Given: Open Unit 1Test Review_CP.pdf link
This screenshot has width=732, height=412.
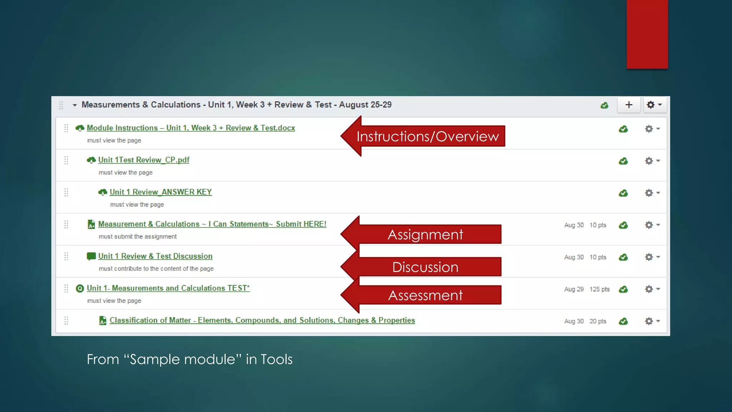Looking at the screenshot, I should pyautogui.click(x=144, y=160).
